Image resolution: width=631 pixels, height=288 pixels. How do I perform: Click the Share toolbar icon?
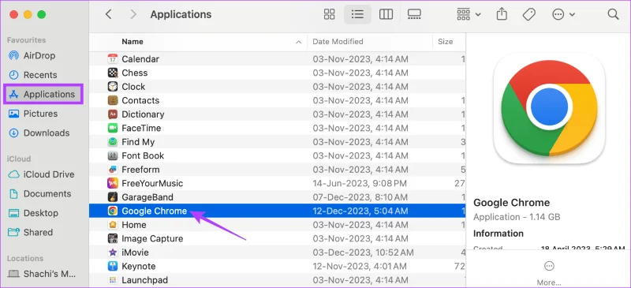[x=502, y=14]
